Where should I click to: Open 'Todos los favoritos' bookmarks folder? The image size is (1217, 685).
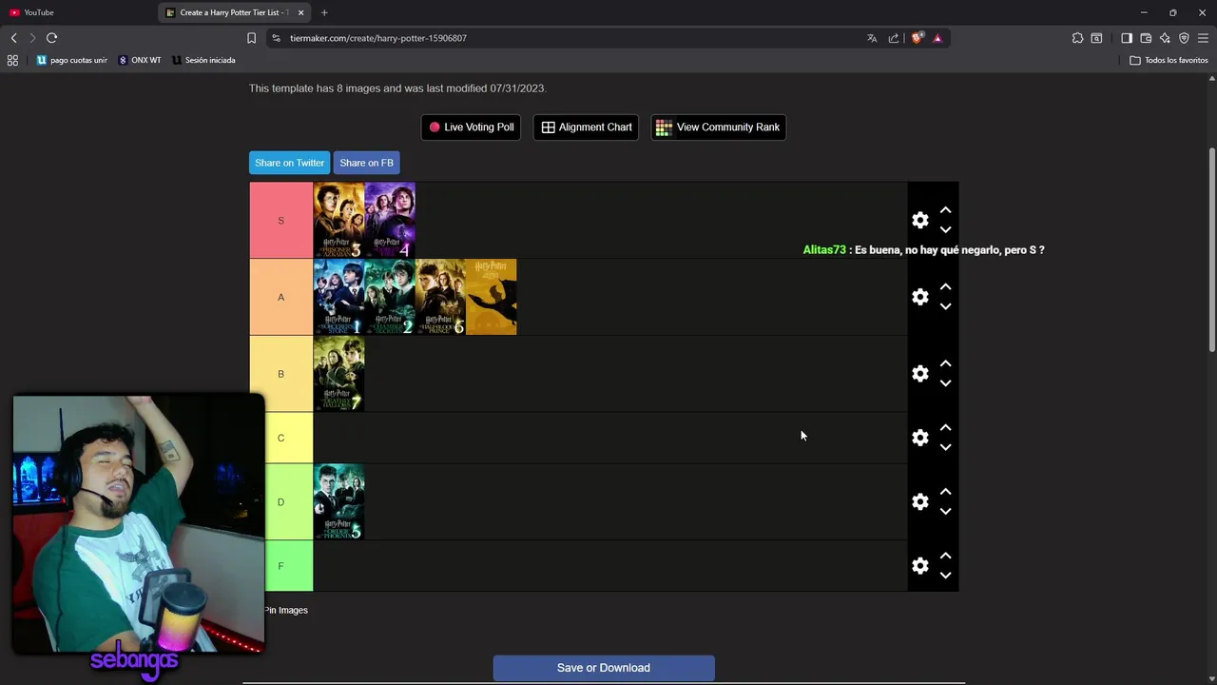point(1169,60)
